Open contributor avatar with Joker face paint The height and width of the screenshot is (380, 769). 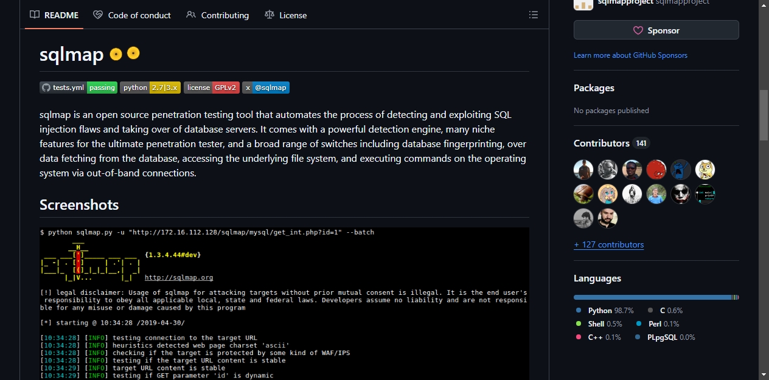681,194
